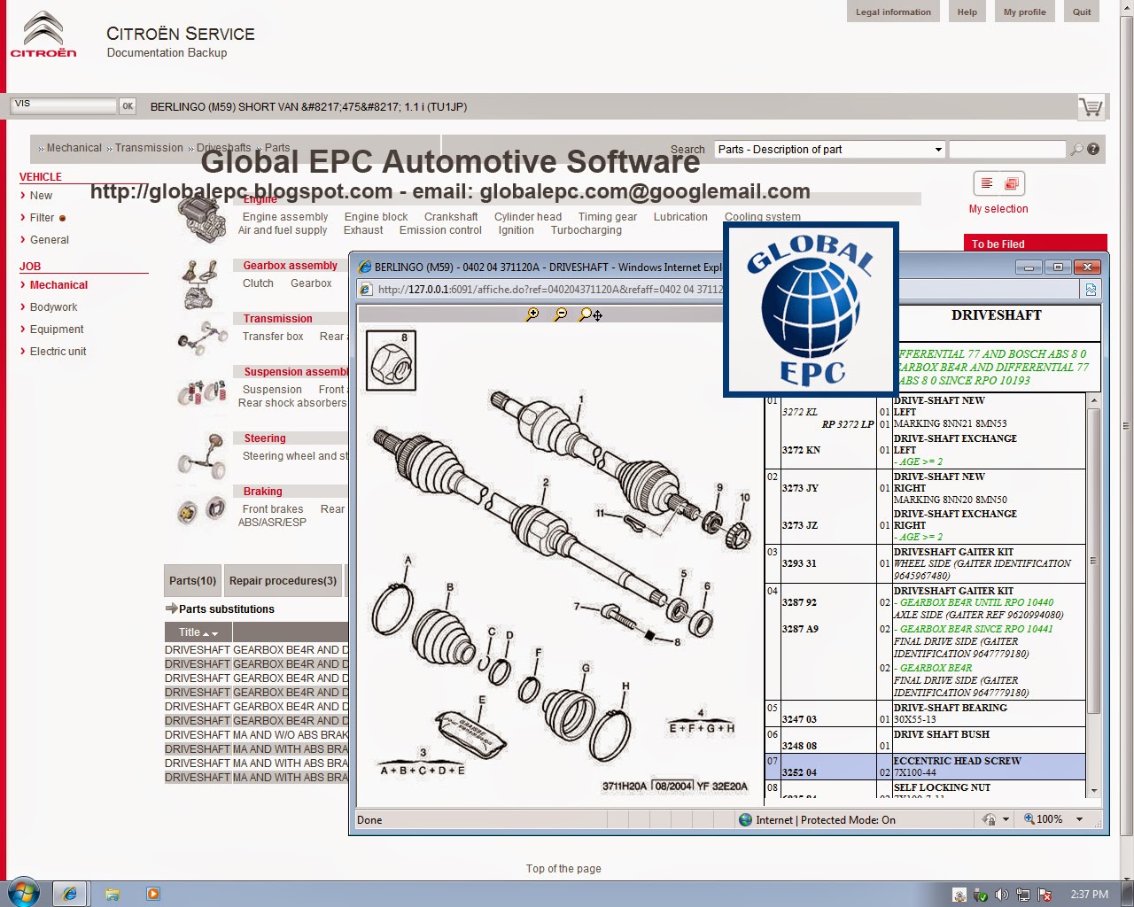1134x907 pixels.
Task: Click the Cylinder head link
Action: (x=528, y=217)
